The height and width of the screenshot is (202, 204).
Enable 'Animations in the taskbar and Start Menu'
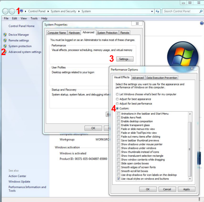[119, 114]
